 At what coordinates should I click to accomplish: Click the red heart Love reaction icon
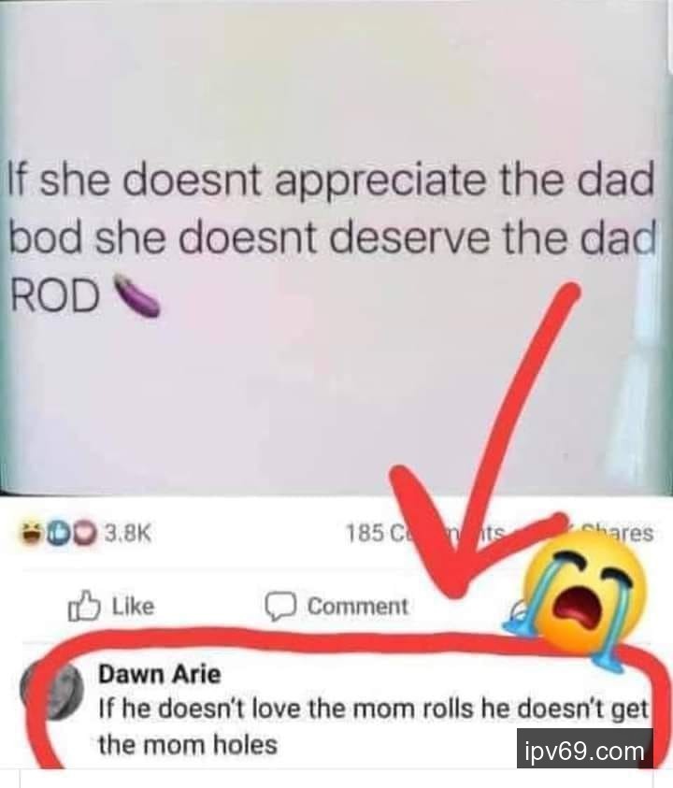click(x=86, y=534)
